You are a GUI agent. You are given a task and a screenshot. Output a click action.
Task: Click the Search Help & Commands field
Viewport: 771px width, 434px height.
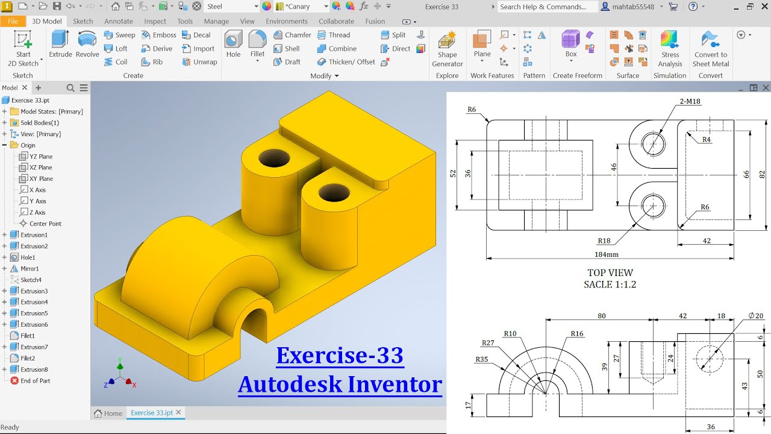pos(547,7)
